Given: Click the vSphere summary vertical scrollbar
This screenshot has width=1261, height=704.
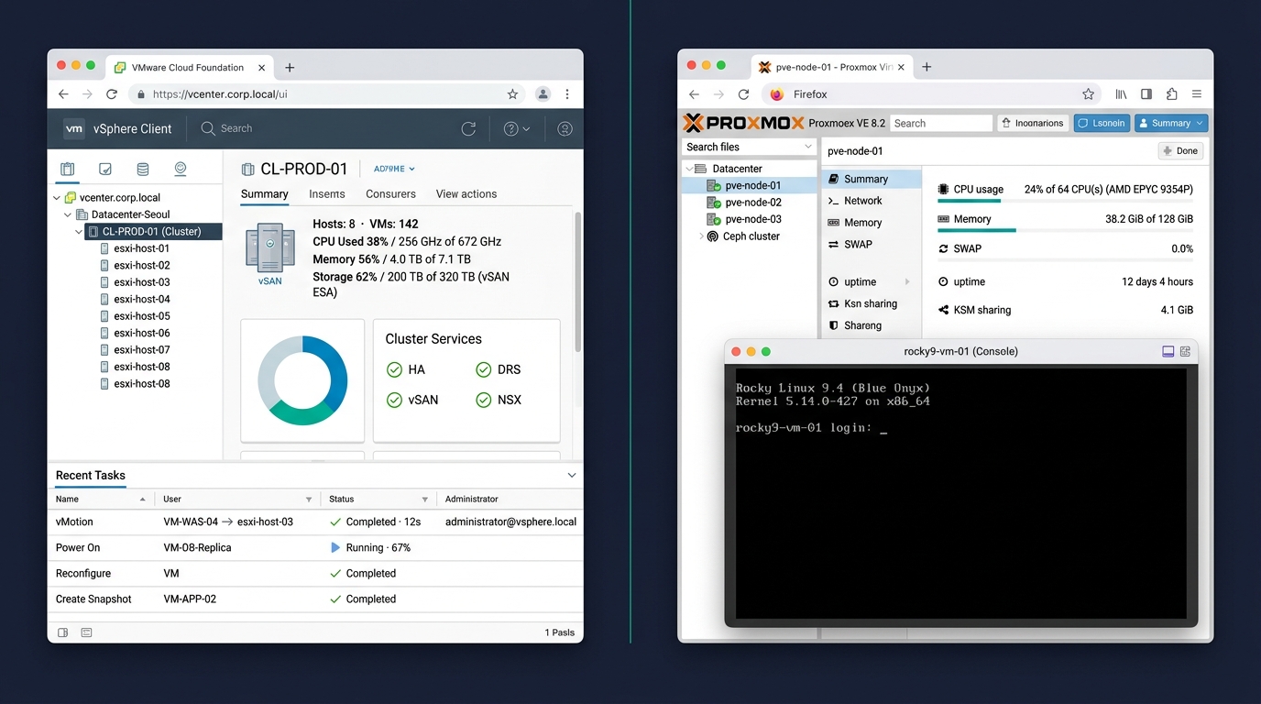Looking at the screenshot, I should click(577, 282).
